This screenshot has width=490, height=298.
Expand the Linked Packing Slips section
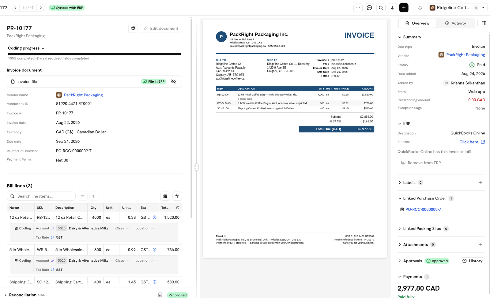pos(400,229)
